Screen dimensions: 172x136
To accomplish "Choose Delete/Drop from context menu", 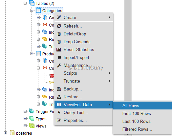I will tap(84, 34).
